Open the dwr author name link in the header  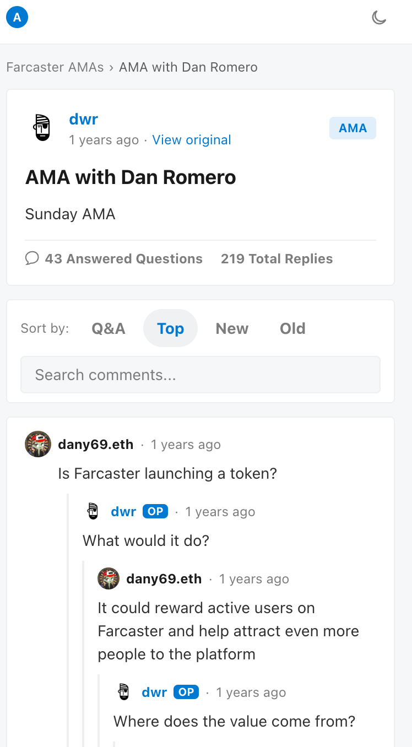tap(84, 119)
